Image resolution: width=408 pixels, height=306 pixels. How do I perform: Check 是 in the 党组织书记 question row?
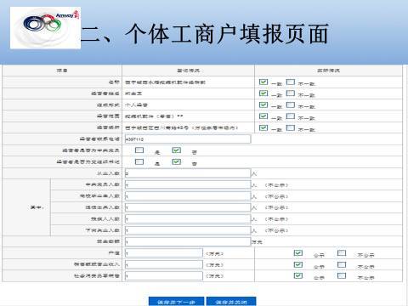(x=139, y=161)
